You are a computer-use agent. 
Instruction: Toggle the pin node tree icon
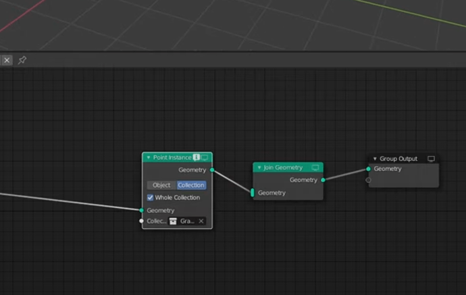[x=22, y=60]
